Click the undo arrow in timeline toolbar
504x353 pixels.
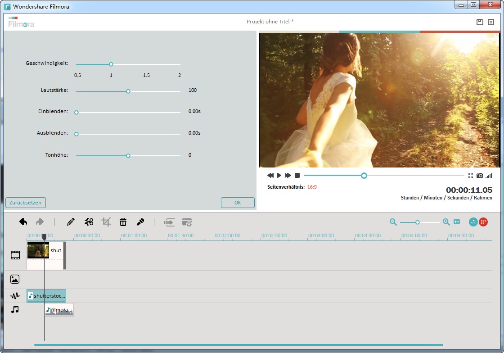(x=23, y=222)
